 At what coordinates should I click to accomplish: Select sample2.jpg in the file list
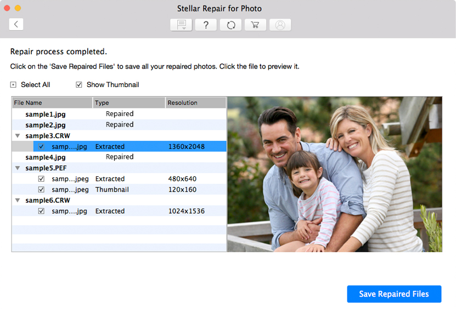coord(119,125)
